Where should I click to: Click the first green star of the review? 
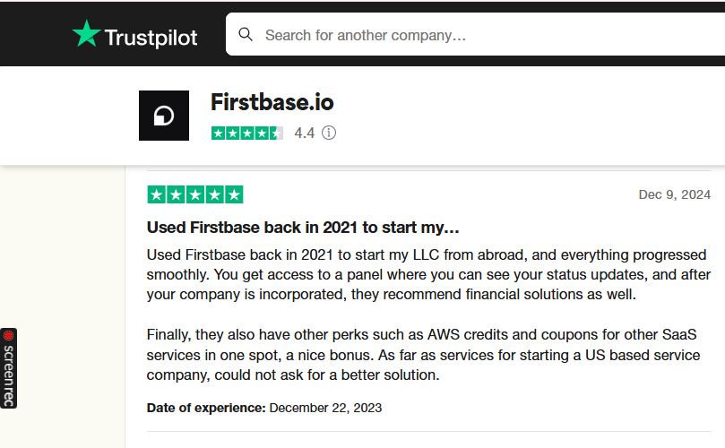click(157, 194)
